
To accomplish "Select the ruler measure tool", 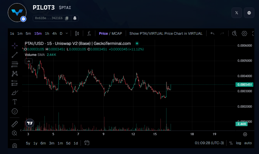I will 15,124.
